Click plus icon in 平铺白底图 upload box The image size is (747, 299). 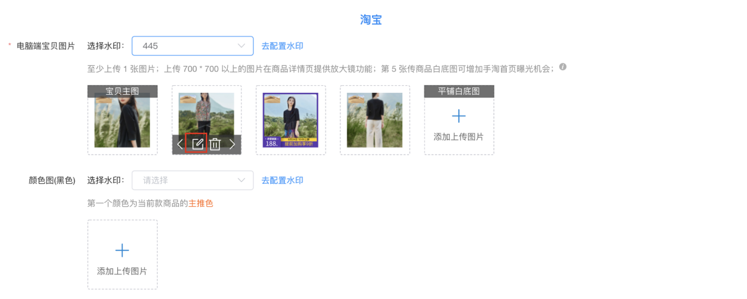pos(459,116)
